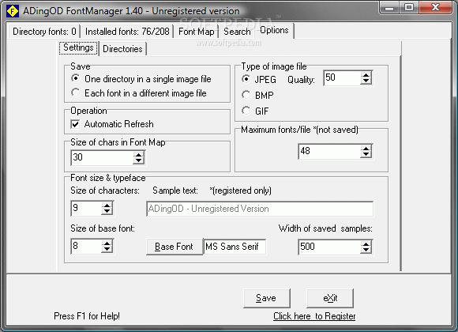This screenshot has width=458, height=332.
Task: Decrease Width of saved samples value
Action: tap(366, 250)
